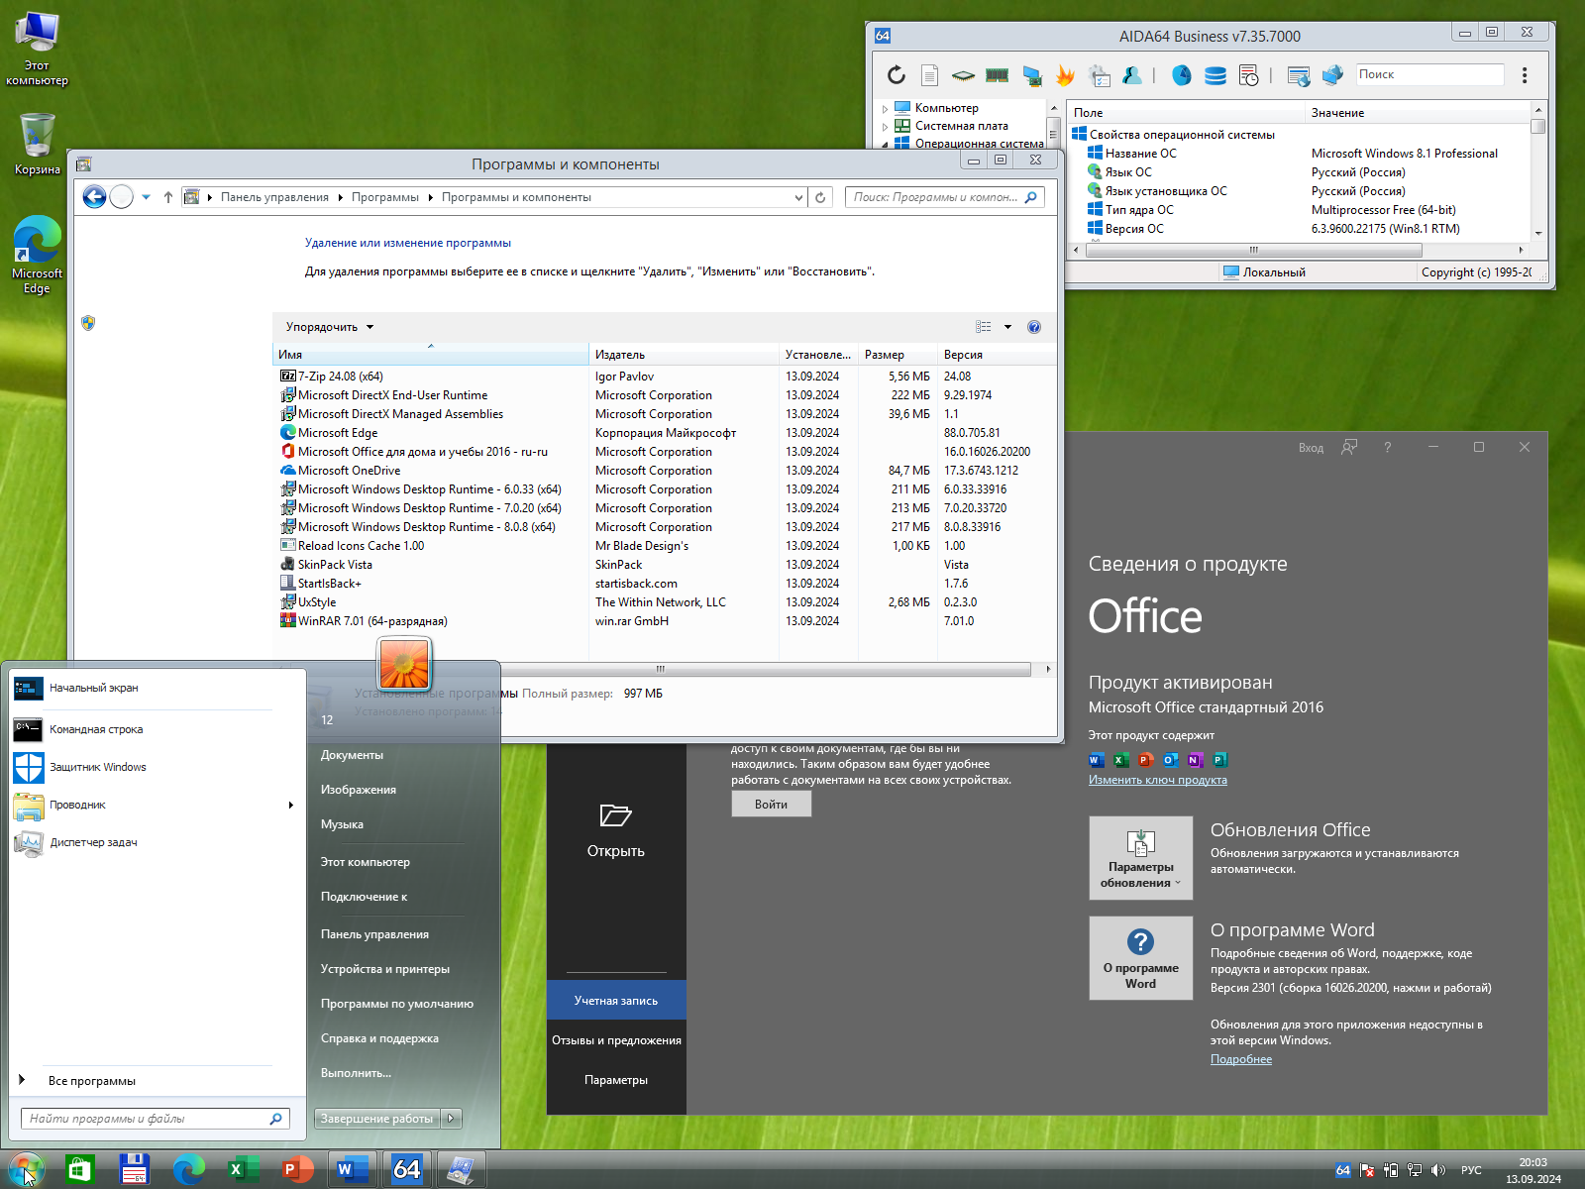The height and width of the screenshot is (1189, 1585).
Task: Click Вход in Word title bar
Action: pyautogui.click(x=1311, y=448)
